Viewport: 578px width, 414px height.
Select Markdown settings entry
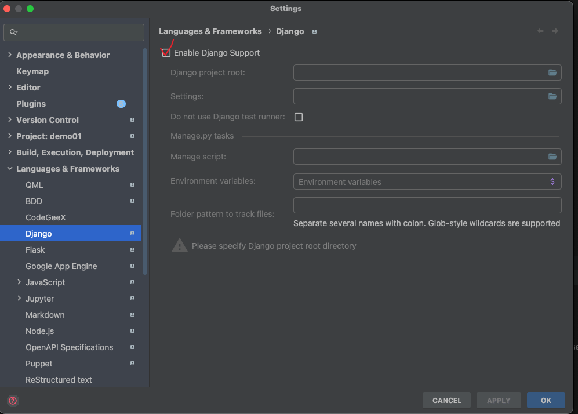45,315
